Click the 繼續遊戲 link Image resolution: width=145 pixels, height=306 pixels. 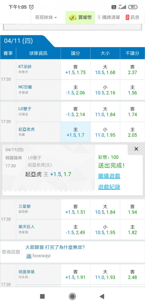[109, 176]
